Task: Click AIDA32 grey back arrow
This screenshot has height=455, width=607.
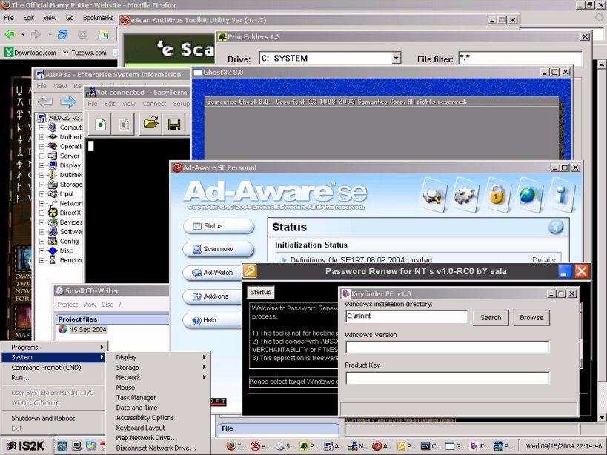Action: point(45,102)
